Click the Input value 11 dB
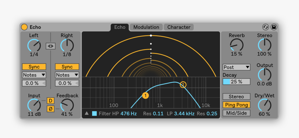The height and width of the screenshot is (138, 299). [34, 114]
